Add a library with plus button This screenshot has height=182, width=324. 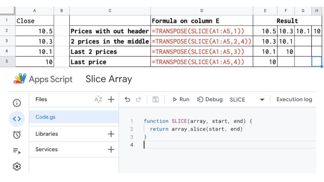pos(111,134)
